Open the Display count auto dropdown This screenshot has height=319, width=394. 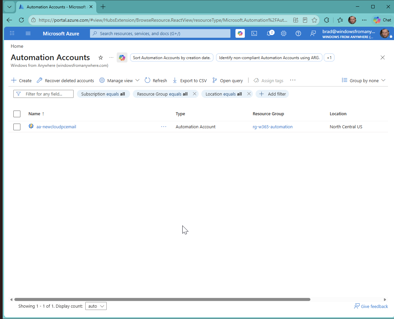point(96,306)
